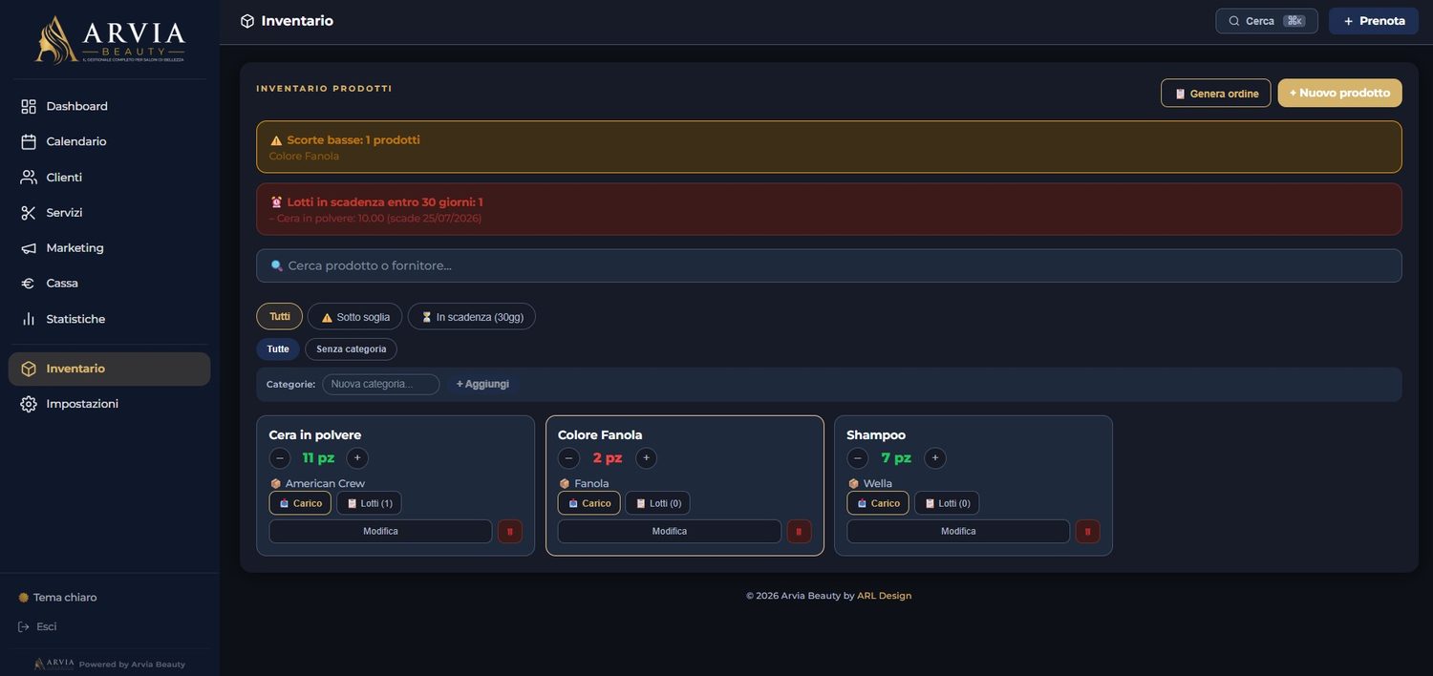
Task: Delete the Cera in polvere product
Action: 510,531
